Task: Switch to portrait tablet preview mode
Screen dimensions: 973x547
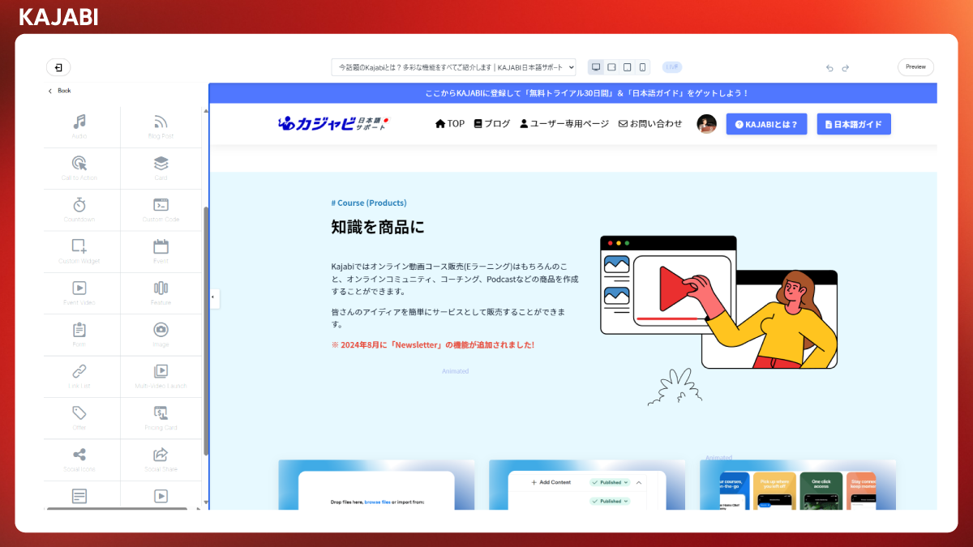Action: click(628, 67)
